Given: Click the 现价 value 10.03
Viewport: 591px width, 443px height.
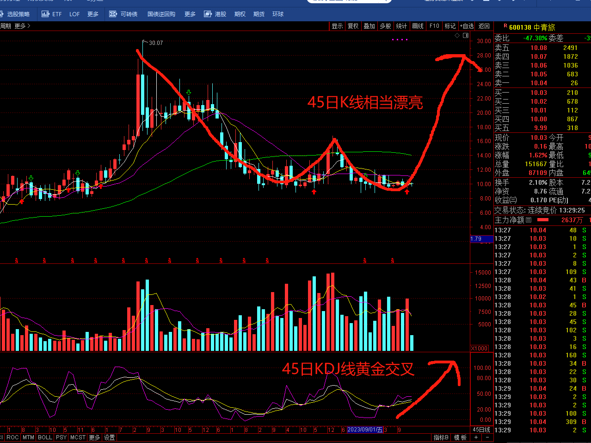Looking at the screenshot, I should [x=538, y=137].
